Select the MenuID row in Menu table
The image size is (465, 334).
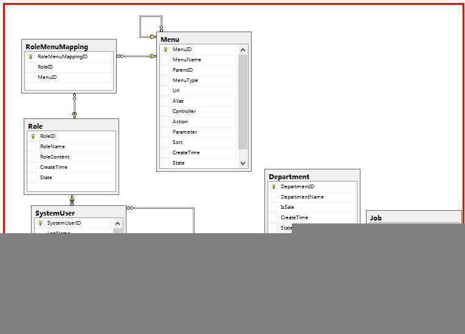[198, 49]
